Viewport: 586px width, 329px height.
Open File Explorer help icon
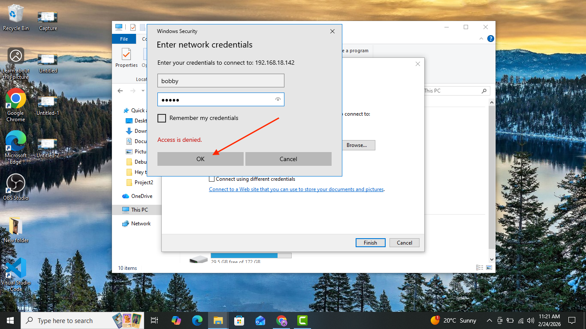click(491, 39)
